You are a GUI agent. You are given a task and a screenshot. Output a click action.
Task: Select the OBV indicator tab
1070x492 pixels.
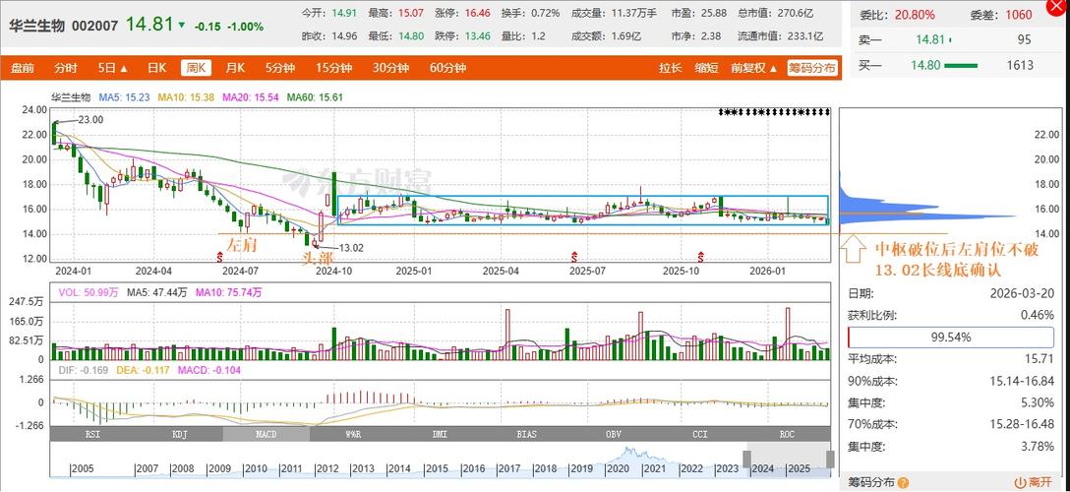click(614, 434)
